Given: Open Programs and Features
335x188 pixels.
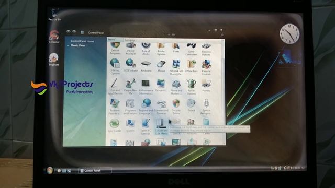Looking at the screenshot, I should [130, 107].
